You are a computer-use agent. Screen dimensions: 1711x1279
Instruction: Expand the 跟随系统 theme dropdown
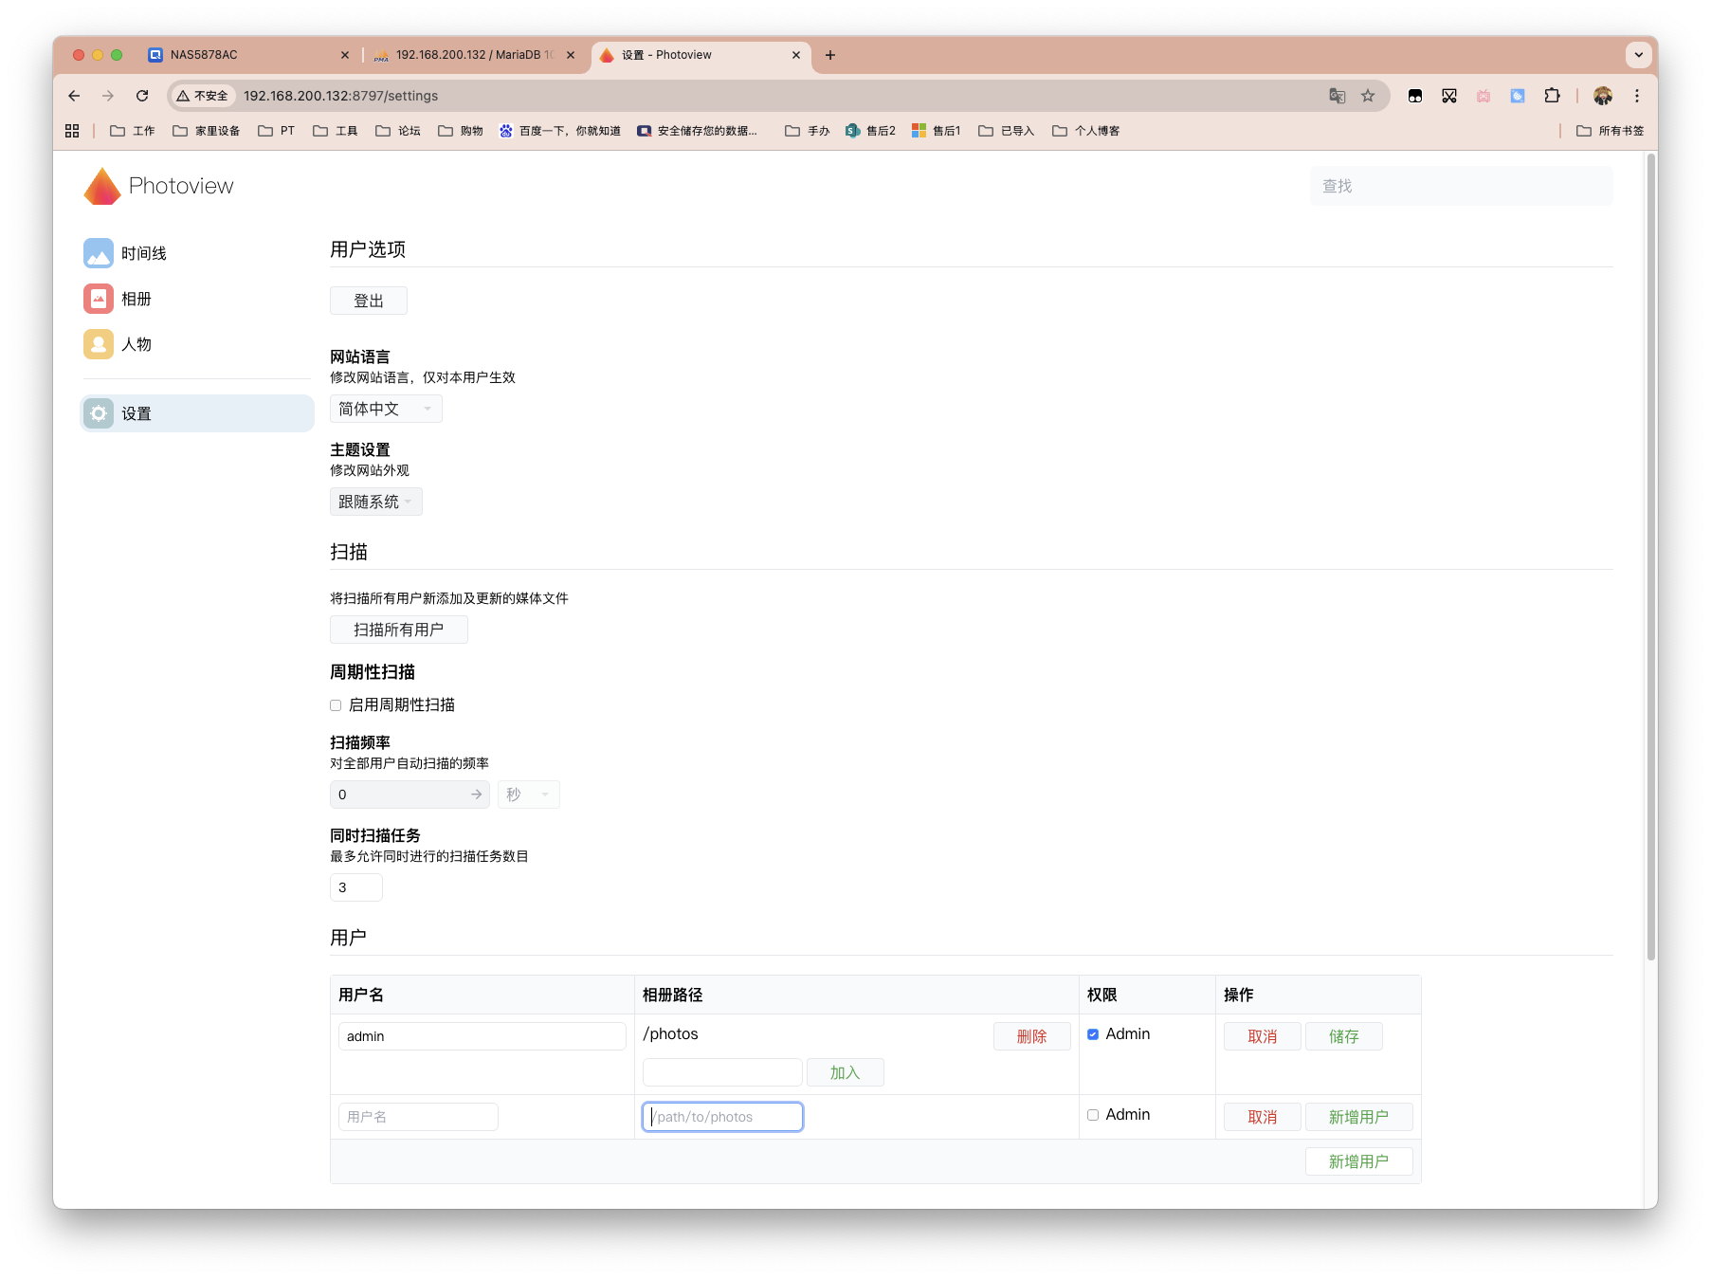click(375, 501)
